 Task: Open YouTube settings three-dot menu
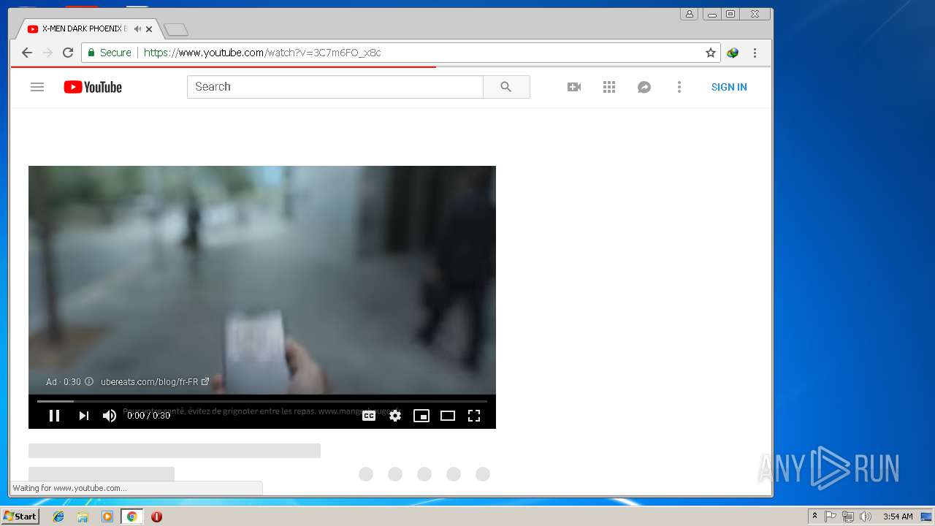pos(679,87)
